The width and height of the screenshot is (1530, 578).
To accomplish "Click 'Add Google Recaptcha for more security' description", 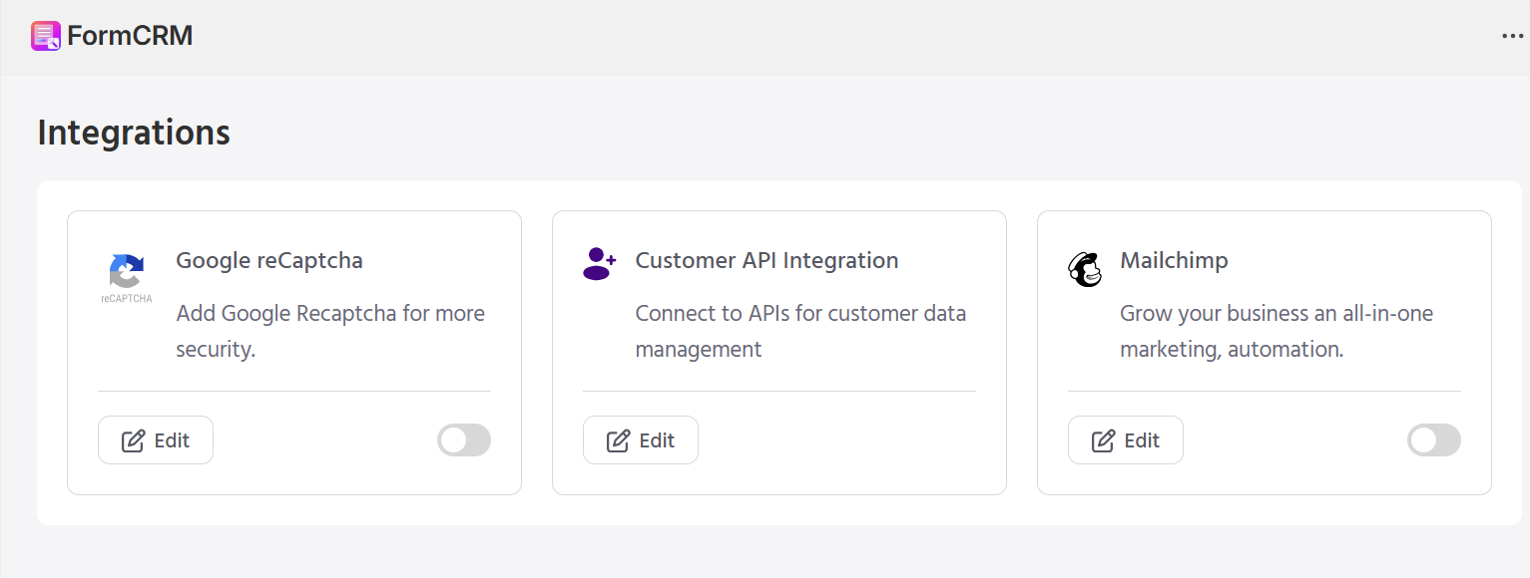I will (x=330, y=332).
